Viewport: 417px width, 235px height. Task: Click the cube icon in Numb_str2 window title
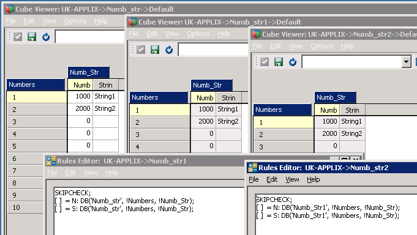257,34
